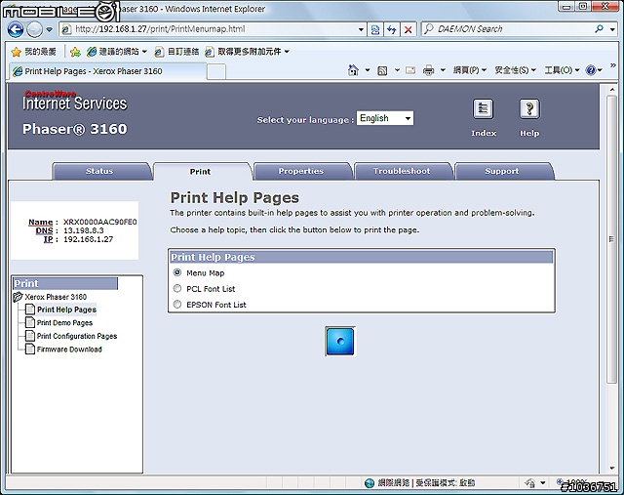Click the scrollbar down arrow
Image resolution: width=624 pixels, height=495 pixels.
point(612,469)
